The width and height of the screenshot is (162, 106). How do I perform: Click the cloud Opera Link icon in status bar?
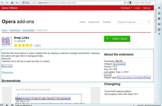[7, 105]
